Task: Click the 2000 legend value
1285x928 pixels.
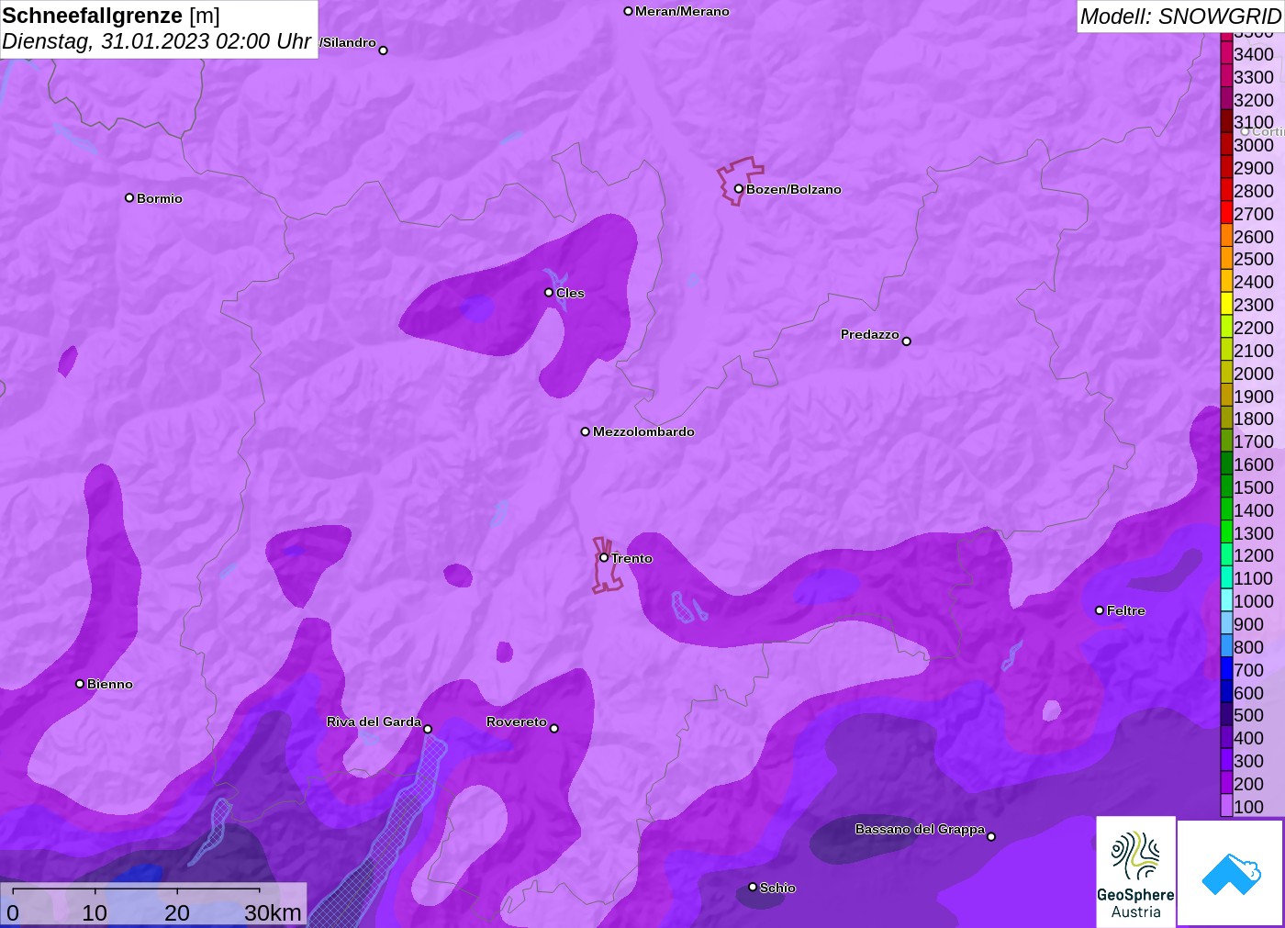Action: tap(1254, 374)
